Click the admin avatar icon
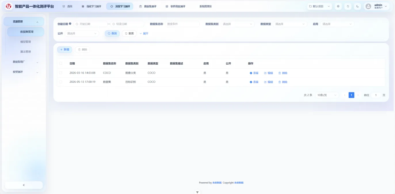Image resolution: width=395 pixels, height=194 pixels. pos(368,6)
